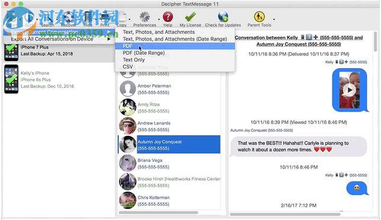This screenshot has width=381, height=220.
Task: Click Autumn Joy Conquest's contact photo
Action: [x=128, y=145]
